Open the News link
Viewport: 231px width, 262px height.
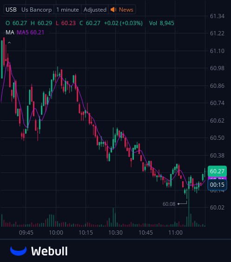pos(126,10)
